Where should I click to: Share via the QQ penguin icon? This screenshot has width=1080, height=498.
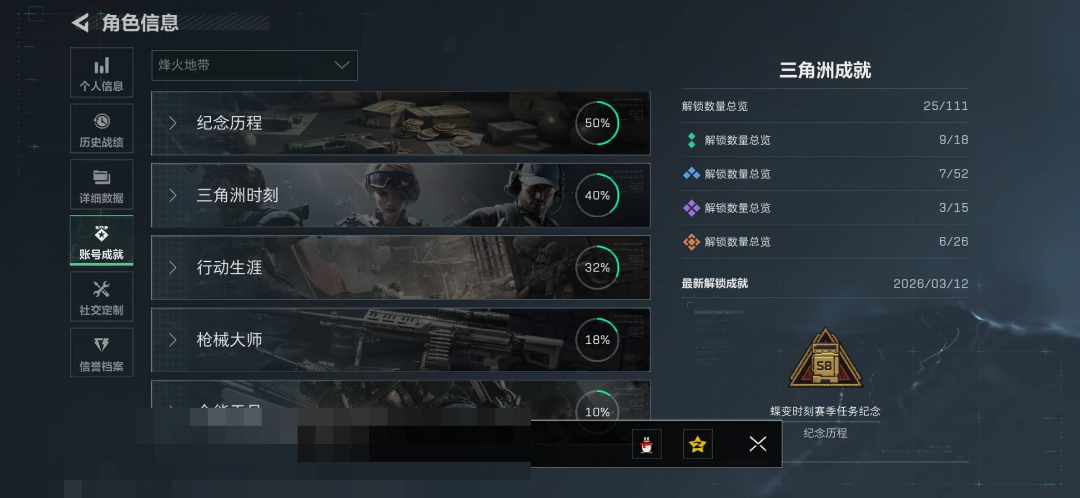647,444
